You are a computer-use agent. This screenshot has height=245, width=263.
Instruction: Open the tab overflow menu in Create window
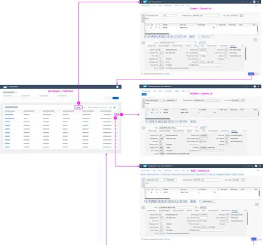point(245,46)
